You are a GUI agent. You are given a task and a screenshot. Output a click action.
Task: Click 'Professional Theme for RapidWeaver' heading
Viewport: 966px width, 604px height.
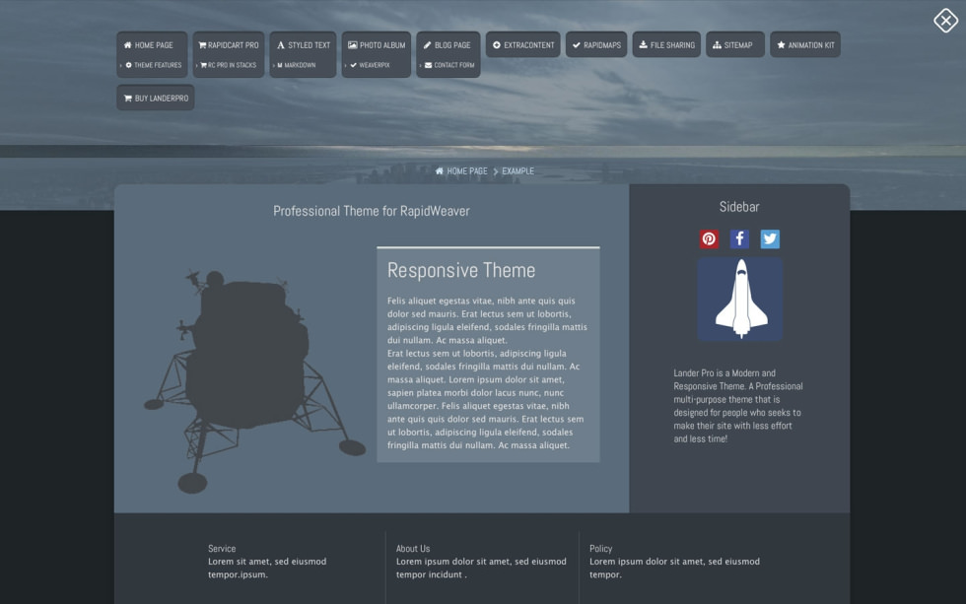pyautogui.click(x=372, y=211)
